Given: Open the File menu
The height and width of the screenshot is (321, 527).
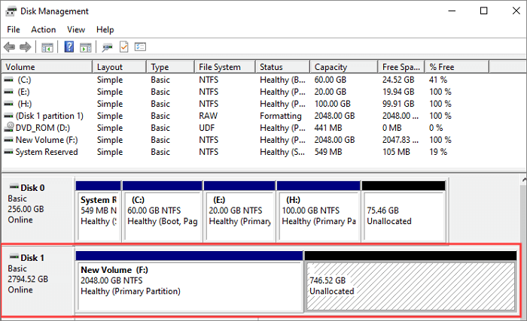Looking at the screenshot, I should point(14,29).
